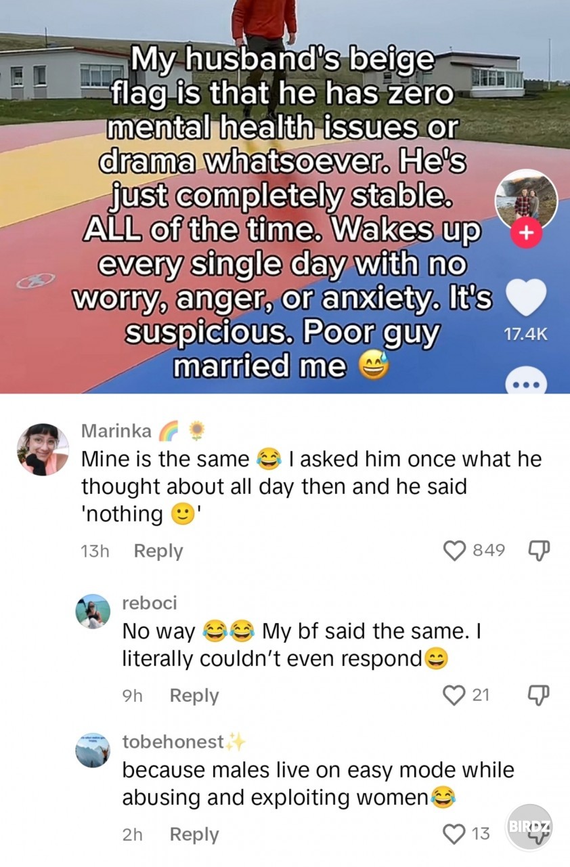The image size is (570, 867).
Task: Open the reboci username link
Action: 150,602
